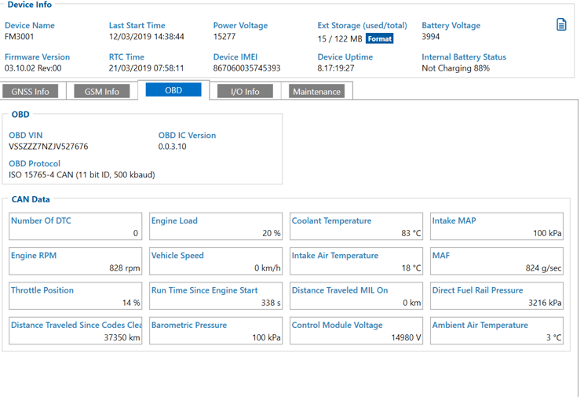Click the Ambient Air Temperature reading
This screenshot has height=397, width=584.
[x=497, y=330]
